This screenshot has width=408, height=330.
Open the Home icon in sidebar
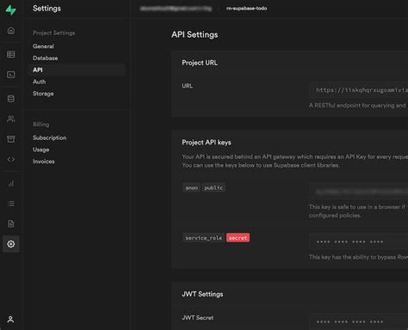point(11,30)
